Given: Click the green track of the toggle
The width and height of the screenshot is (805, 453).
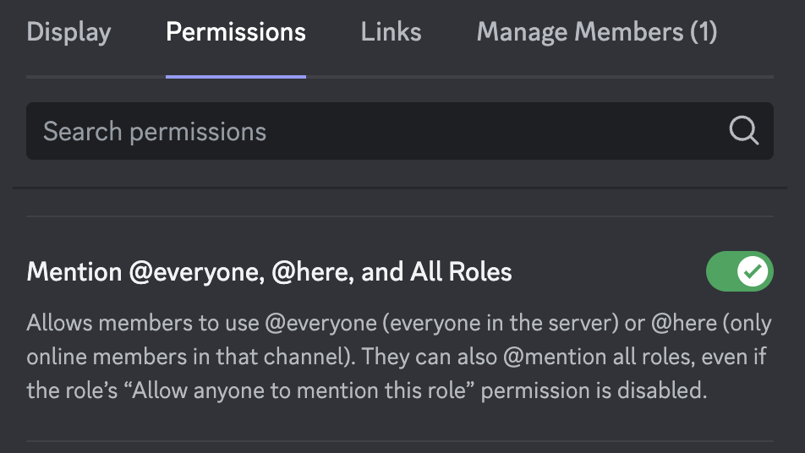Looking at the screenshot, I should point(720,271).
